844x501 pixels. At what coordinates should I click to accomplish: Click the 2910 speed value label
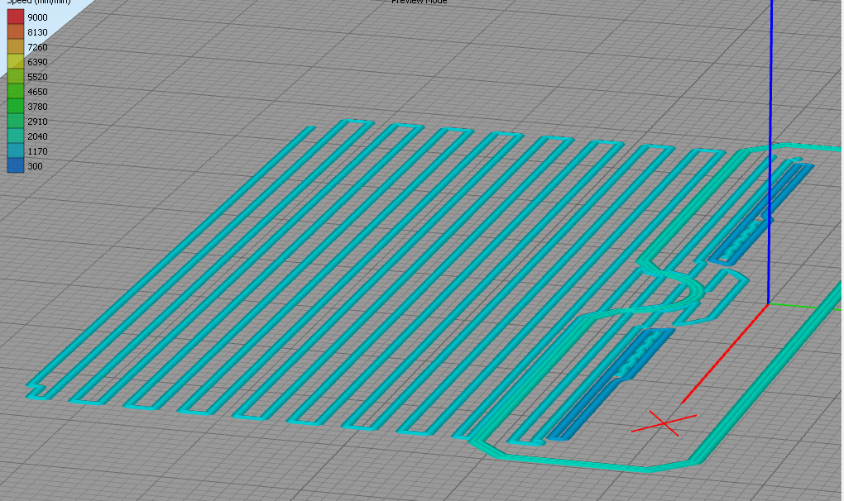(x=38, y=122)
